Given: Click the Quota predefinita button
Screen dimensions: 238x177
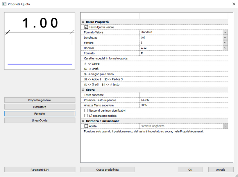Looking at the screenshot, I should (108, 169).
